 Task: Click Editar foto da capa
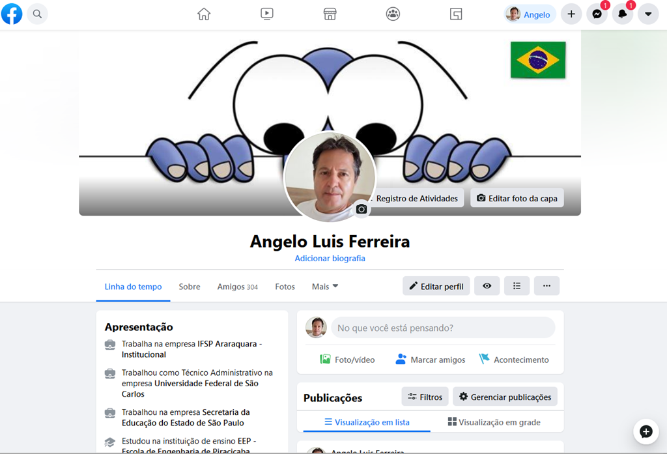[x=517, y=198]
